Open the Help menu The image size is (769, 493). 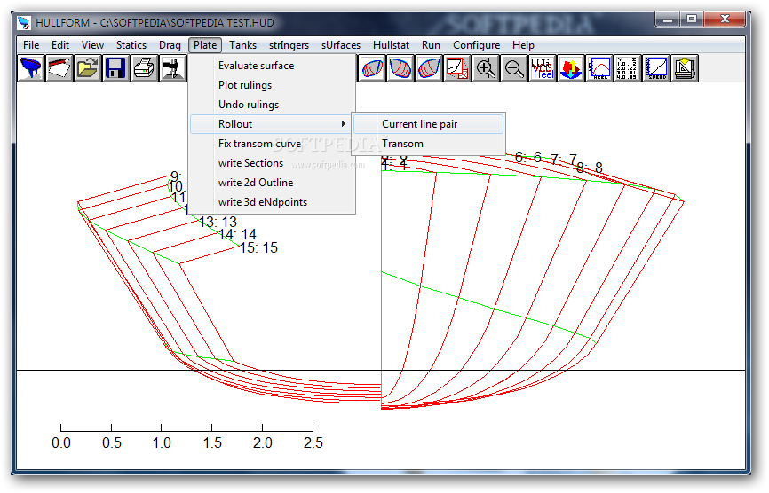pos(523,45)
